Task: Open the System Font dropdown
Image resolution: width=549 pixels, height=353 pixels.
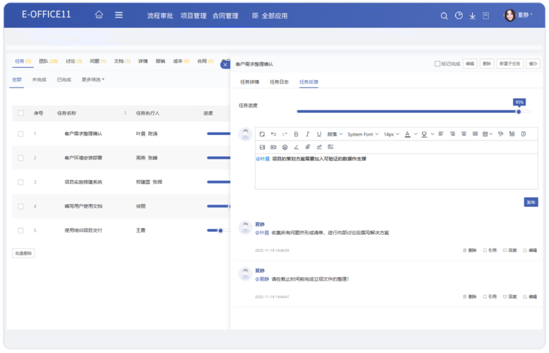Action: [x=363, y=134]
